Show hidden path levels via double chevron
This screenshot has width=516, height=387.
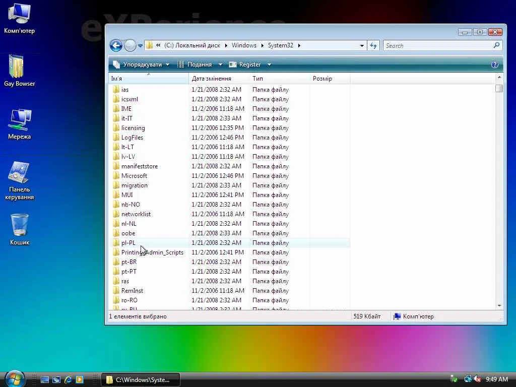tap(158, 45)
